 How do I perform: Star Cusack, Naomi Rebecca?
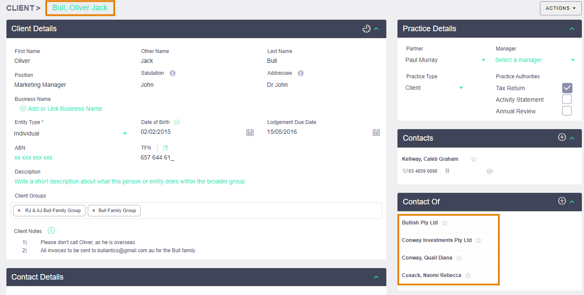click(x=468, y=275)
